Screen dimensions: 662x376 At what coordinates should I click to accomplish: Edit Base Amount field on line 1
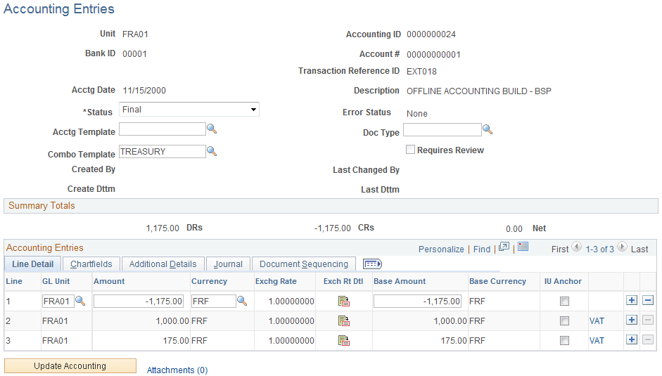[418, 302]
